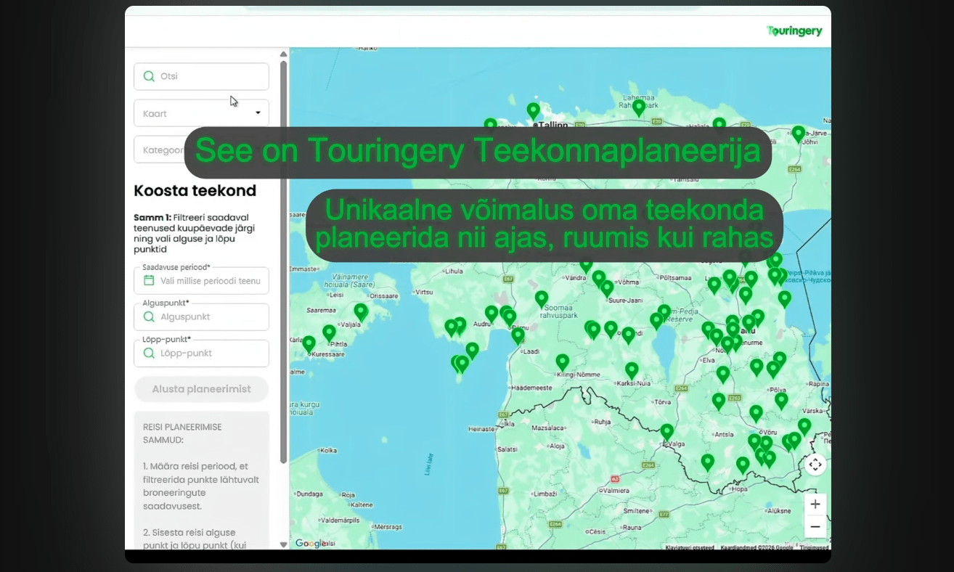Click into the Lõpp-punkt input
The height and width of the screenshot is (572, 954).
(x=201, y=353)
